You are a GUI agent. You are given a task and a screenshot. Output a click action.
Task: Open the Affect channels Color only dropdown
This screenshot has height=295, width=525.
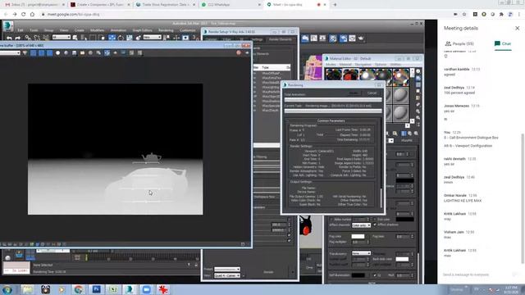pos(361,225)
